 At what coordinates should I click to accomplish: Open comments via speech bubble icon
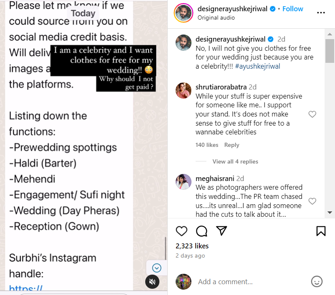pyautogui.click(x=202, y=231)
